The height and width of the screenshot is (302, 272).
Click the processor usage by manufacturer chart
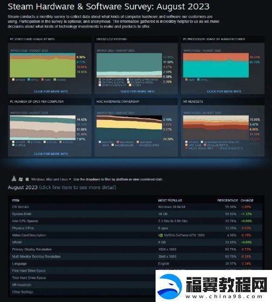click(x=216, y=65)
